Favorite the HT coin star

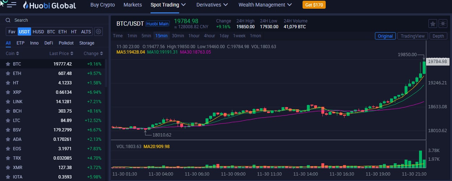coord(8,83)
